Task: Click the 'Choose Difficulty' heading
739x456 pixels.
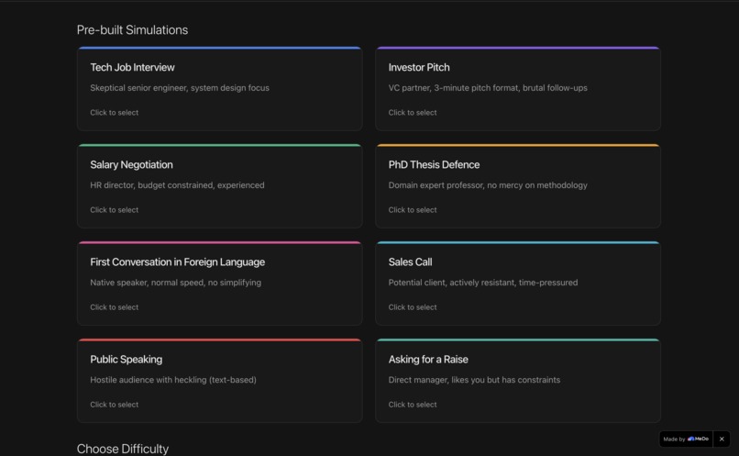Action: pos(123,449)
